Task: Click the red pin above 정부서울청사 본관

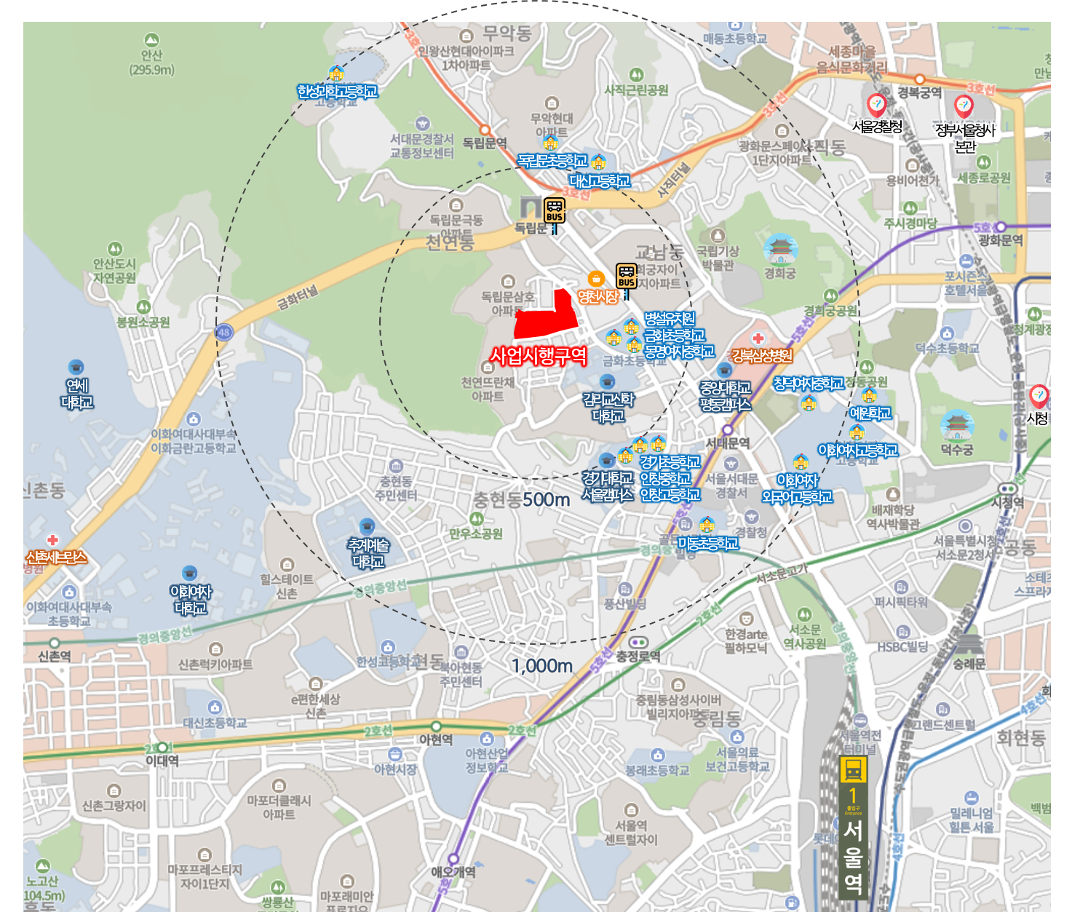Action: 964,107
